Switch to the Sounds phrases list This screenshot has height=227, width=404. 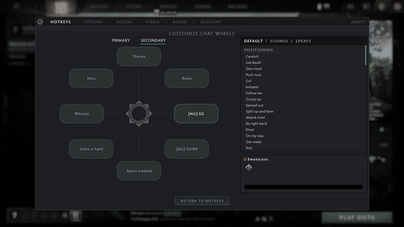point(279,41)
